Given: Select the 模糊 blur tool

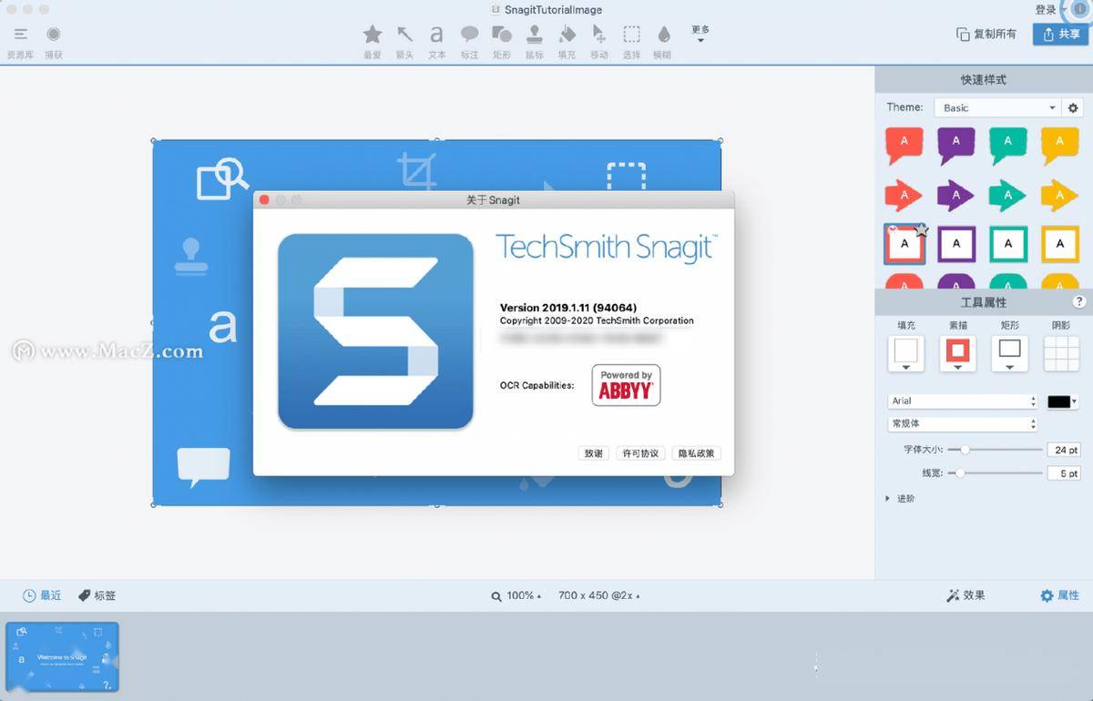Looking at the screenshot, I should 663,42.
